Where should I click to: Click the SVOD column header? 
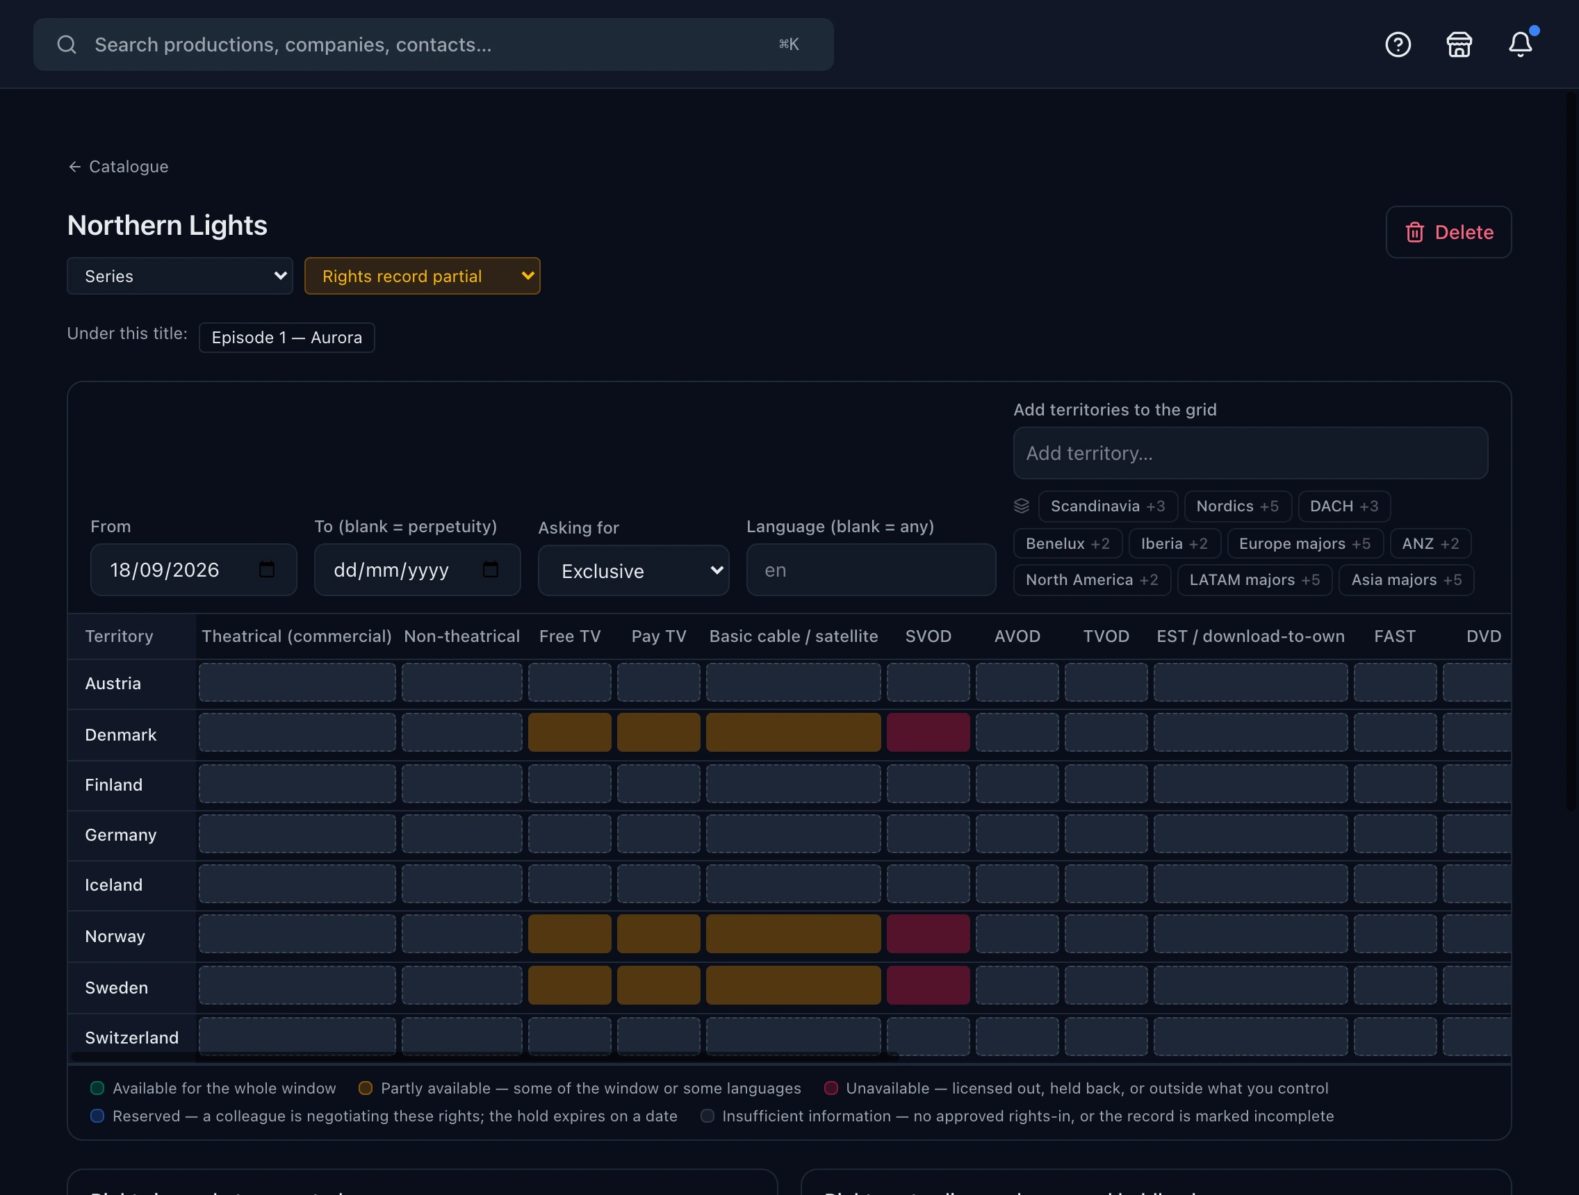tap(928, 636)
